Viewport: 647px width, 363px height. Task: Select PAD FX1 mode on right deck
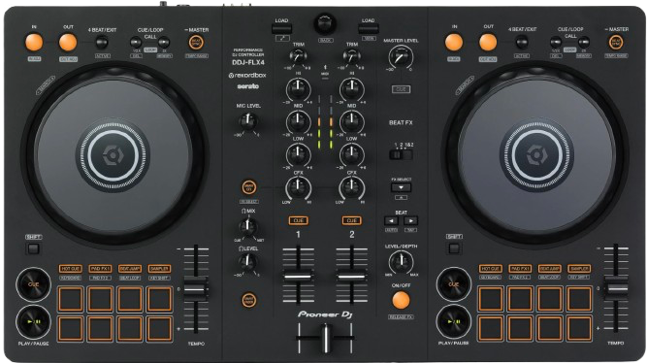[520, 269]
